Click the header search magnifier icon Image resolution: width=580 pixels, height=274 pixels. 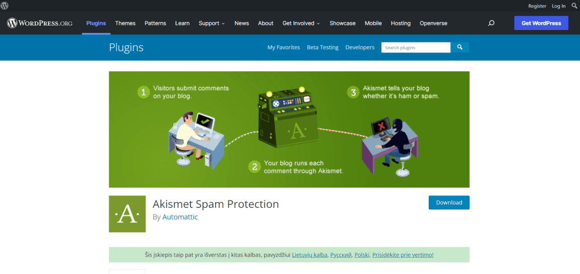coord(491,23)
